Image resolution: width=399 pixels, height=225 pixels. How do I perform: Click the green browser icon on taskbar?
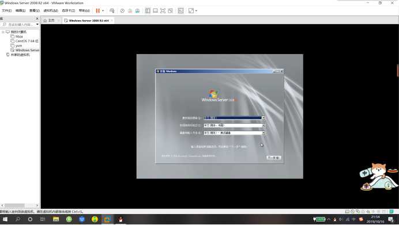(69, 219)
